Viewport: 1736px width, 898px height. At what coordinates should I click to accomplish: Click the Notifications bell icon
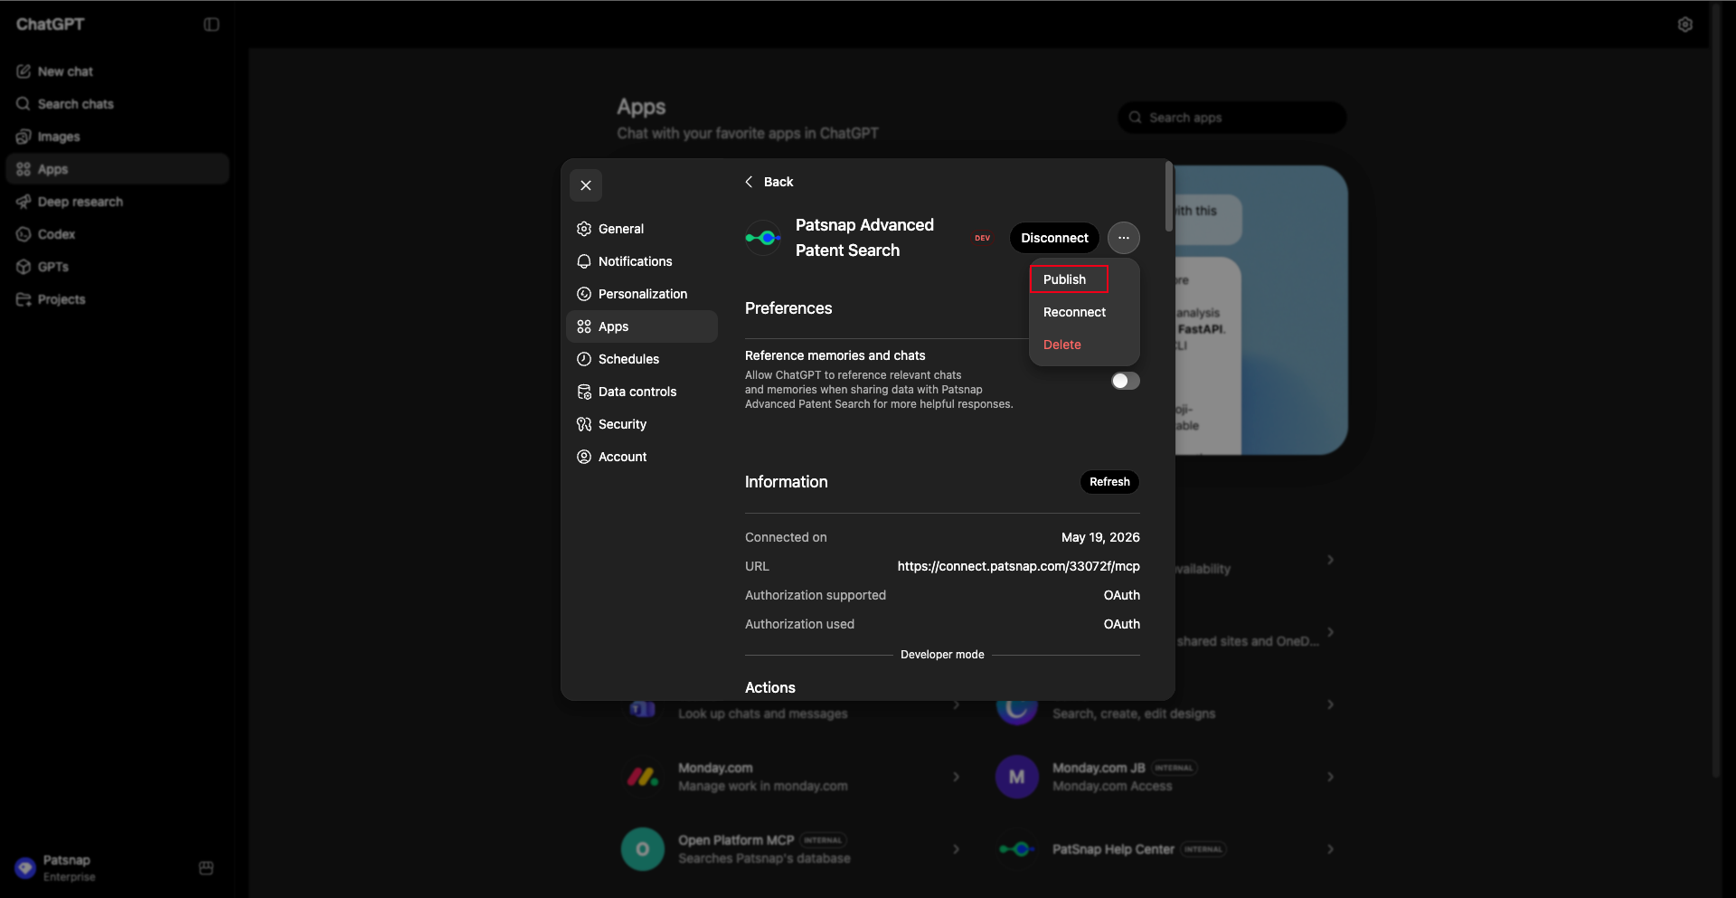point(584,261)
